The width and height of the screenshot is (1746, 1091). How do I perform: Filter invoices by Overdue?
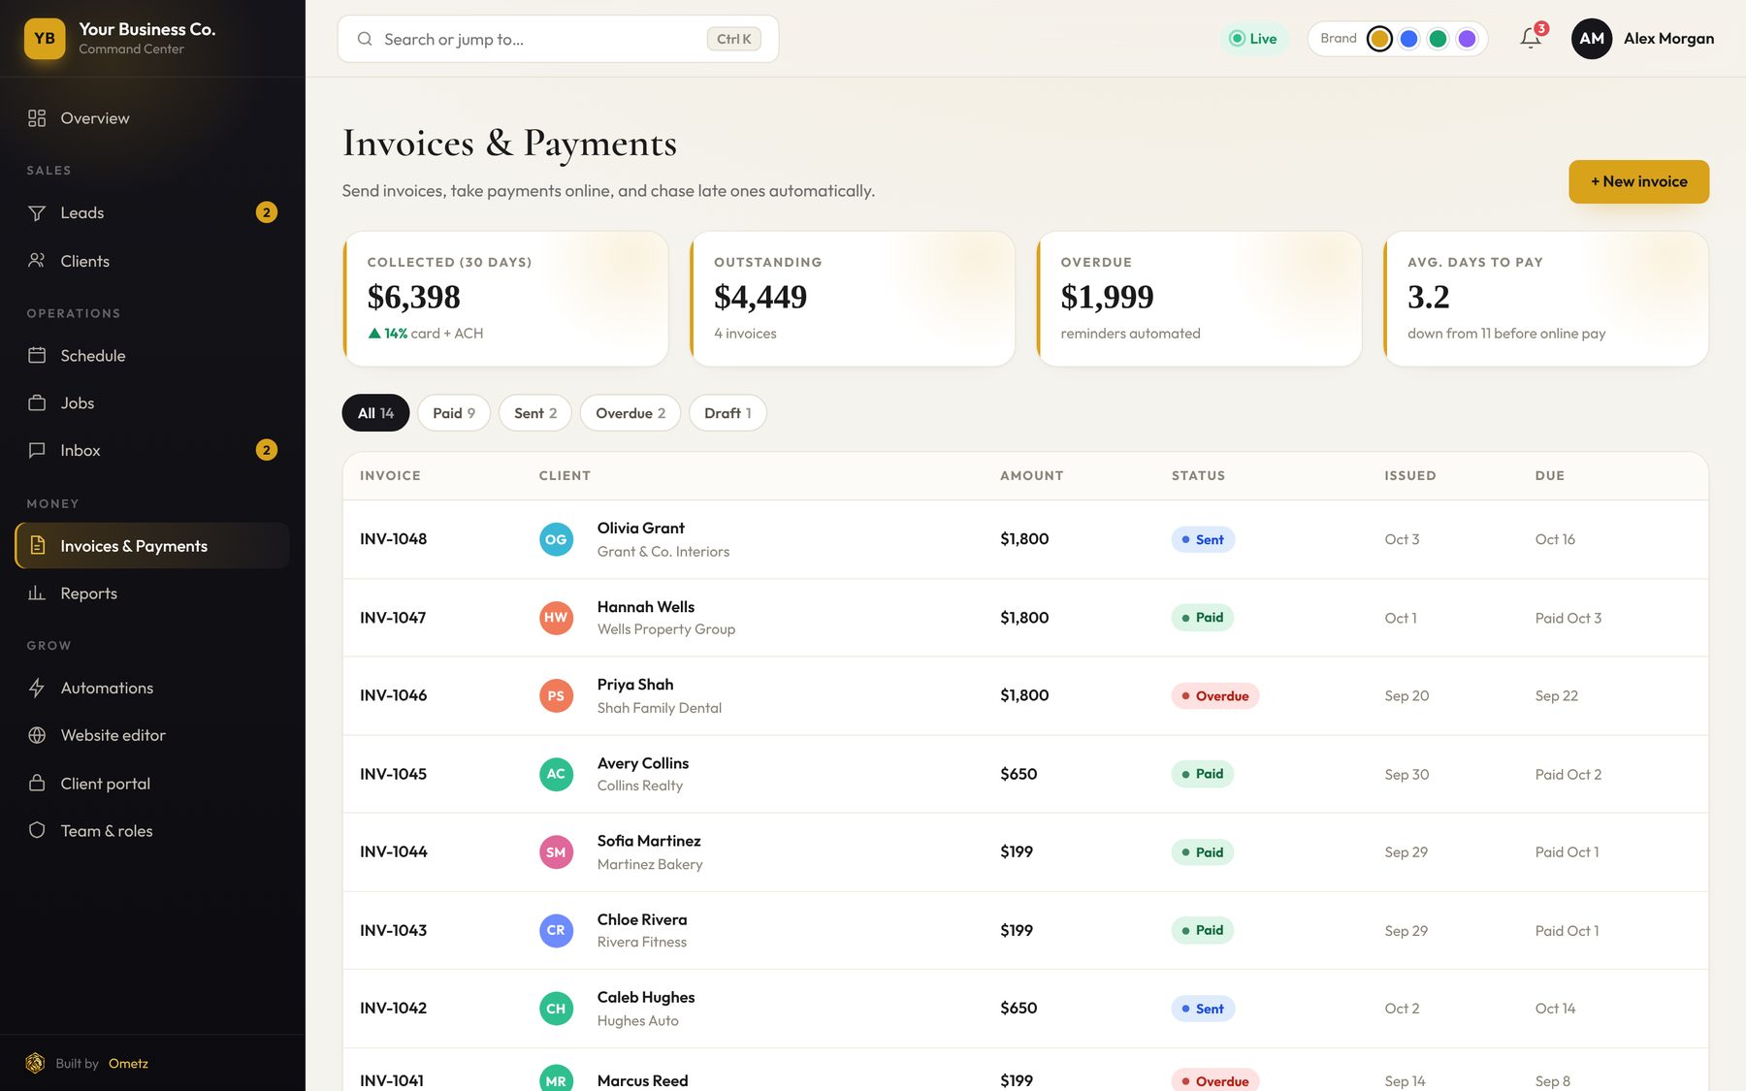[x=630, y=413]
